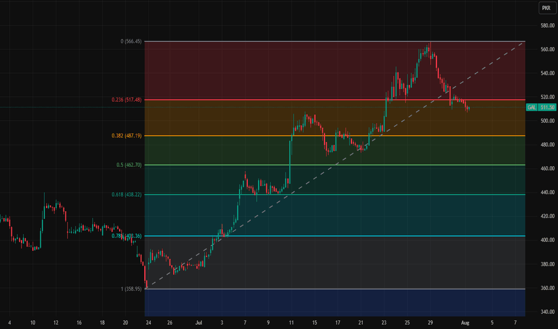Click the Aug date axis label
Image resolution: width=558 pixels, height=329 pixels.
[x=465, y=322]
